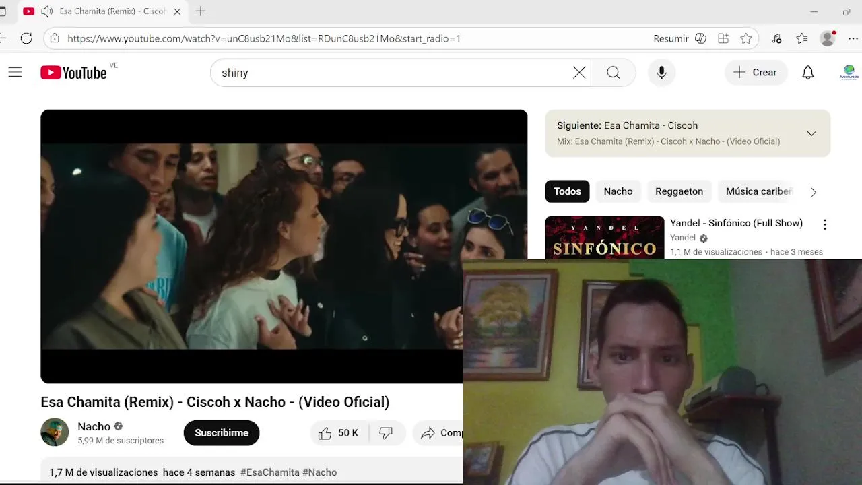The height and width of the screenshot is (485, 862).
Task: Open the browser favorites list icon
Action: 801,38
